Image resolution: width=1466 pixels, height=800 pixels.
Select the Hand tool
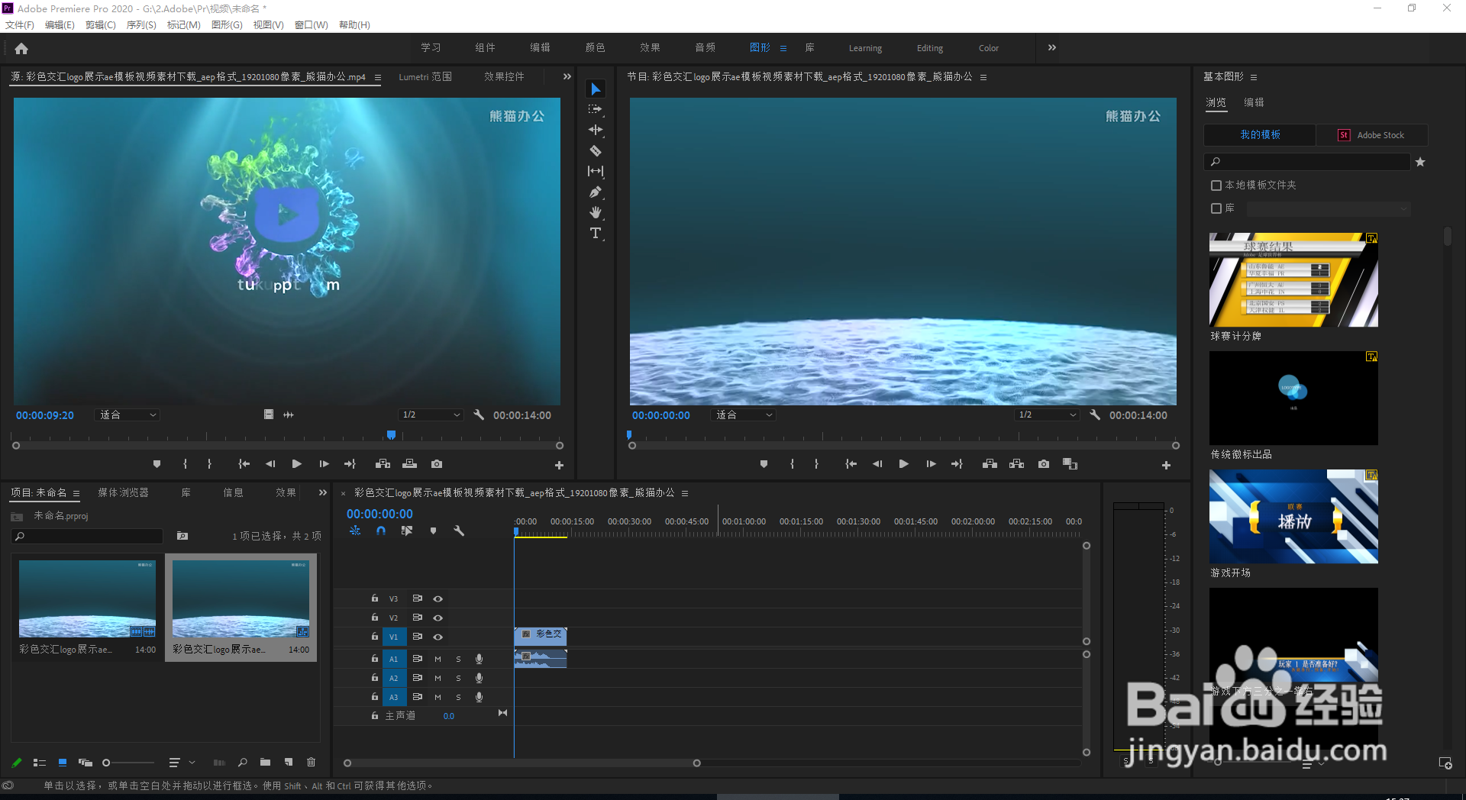pos(596,212)
